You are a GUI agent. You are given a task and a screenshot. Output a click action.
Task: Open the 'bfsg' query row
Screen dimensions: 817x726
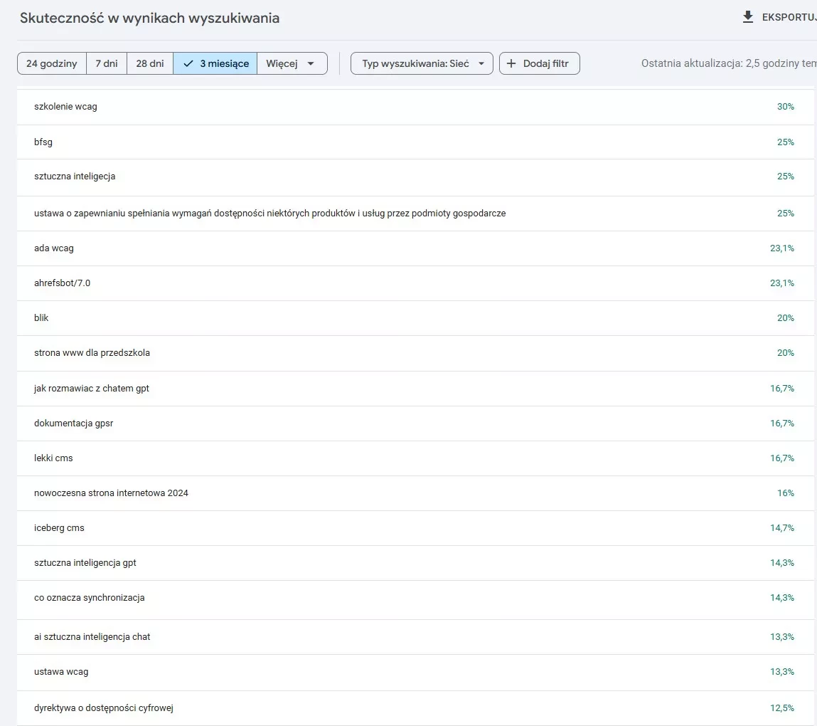point(415,142)
